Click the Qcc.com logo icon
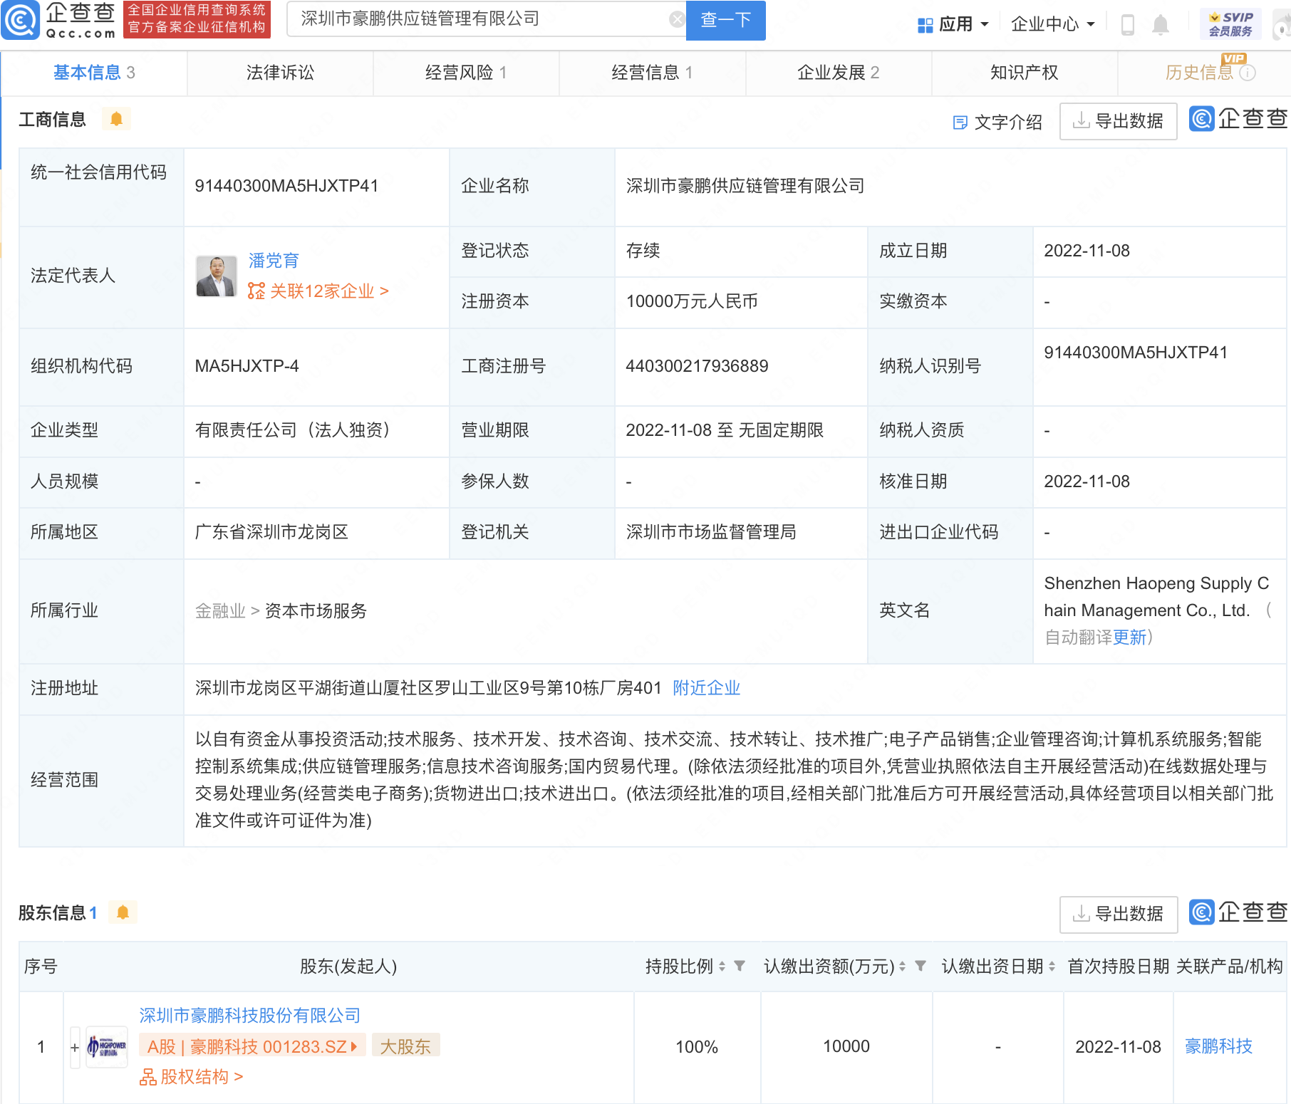The width and height of the screenshot is (1291, 1104). point(21,20)
